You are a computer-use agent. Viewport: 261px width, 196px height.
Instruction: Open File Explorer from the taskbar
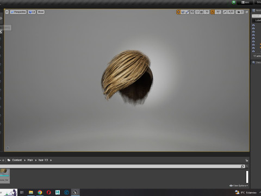(31, 192)
